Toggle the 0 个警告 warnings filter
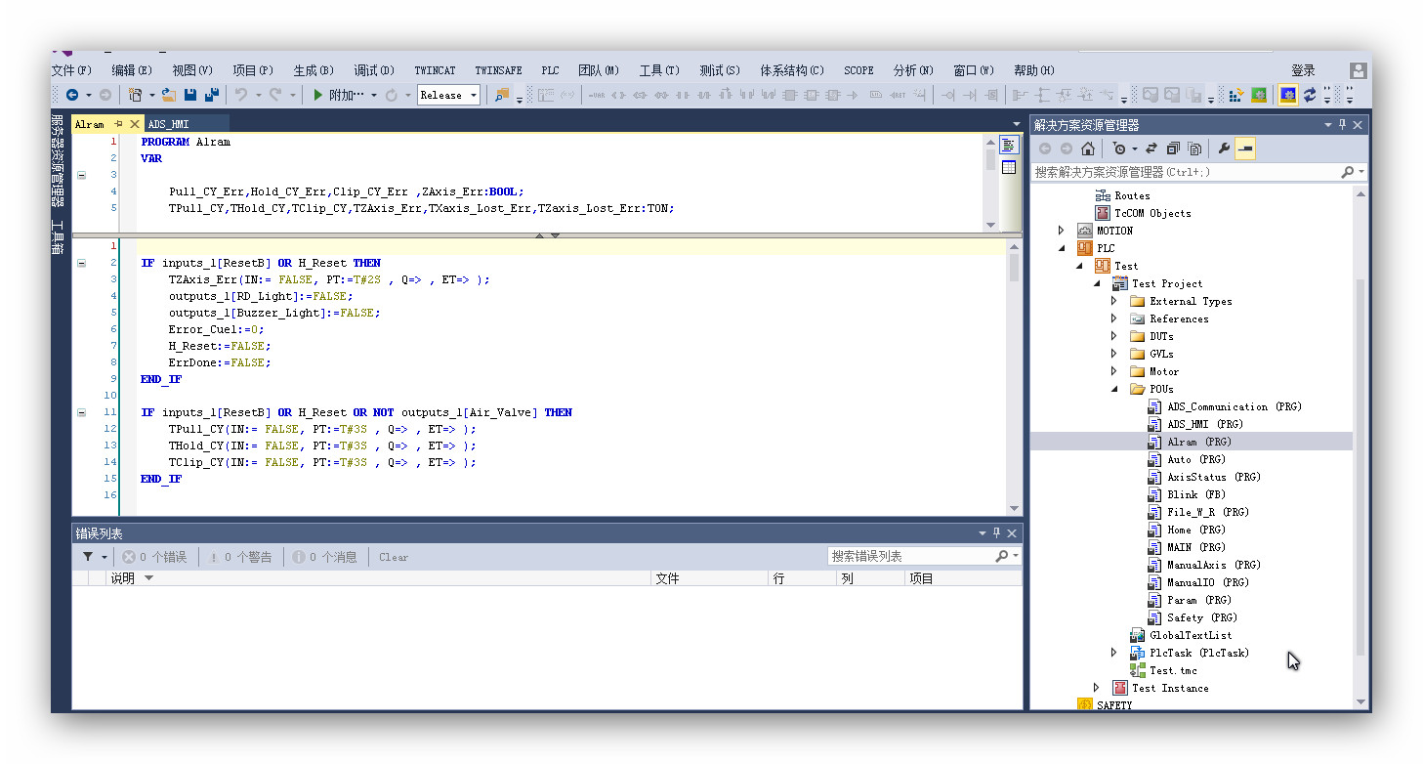 pyautogui.click(x=240, y=557)
